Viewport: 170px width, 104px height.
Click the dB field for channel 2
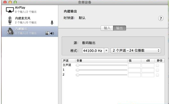click(148, 75)
